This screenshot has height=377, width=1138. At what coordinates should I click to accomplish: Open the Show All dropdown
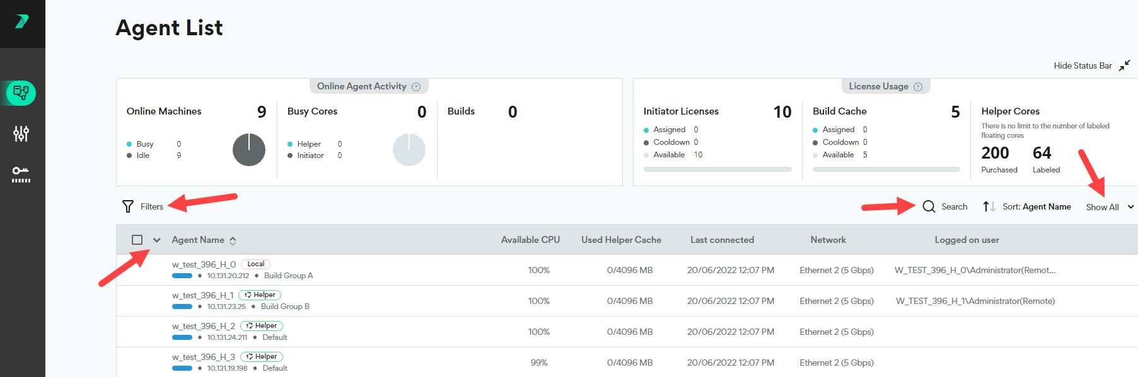tap(1109, 207)
